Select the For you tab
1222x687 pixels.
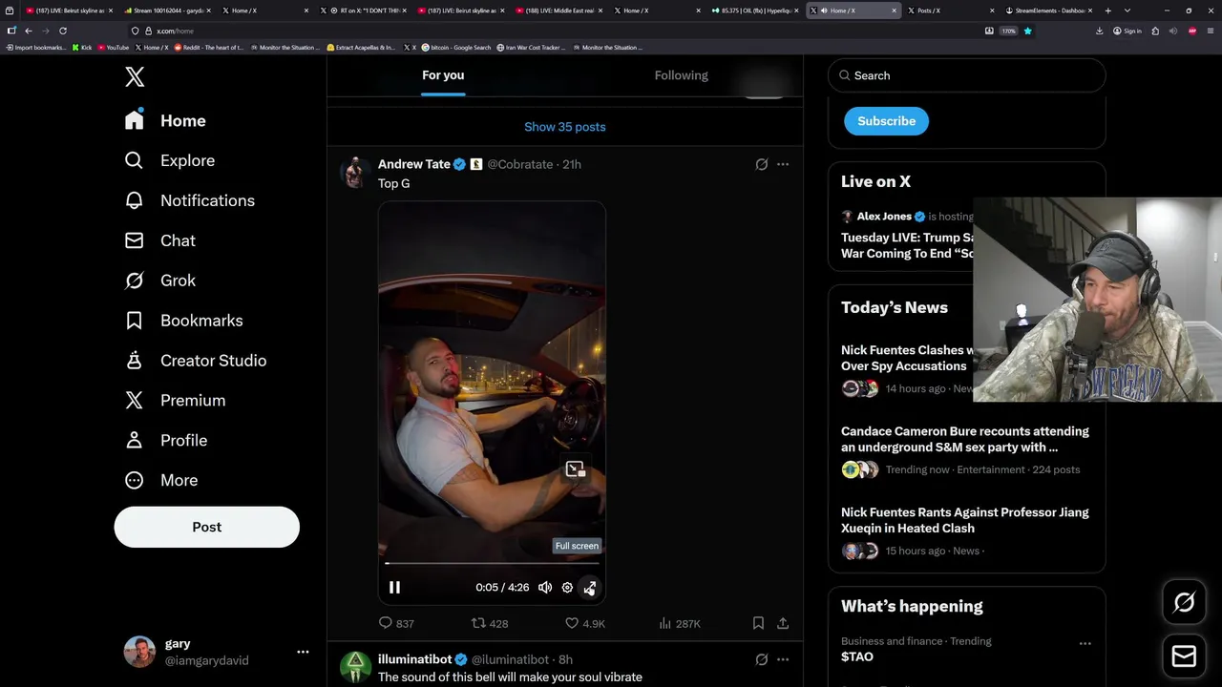pyautogui.click(x=443, y=75)
